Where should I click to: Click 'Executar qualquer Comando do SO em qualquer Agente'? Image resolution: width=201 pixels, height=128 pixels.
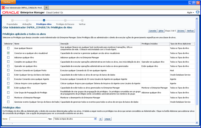(84, 70)
